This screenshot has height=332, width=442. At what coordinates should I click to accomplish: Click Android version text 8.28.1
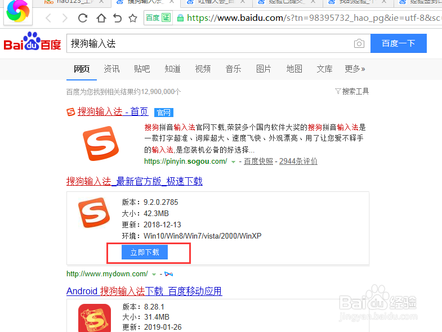[x=154, y=307]
